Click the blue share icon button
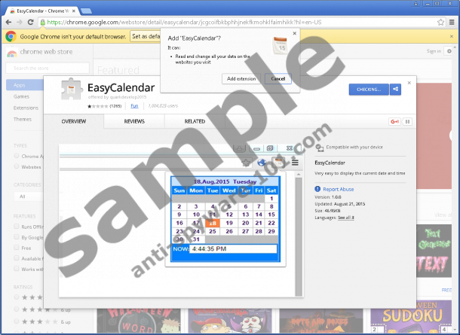The image size is (460, 335). coord(397,90)
